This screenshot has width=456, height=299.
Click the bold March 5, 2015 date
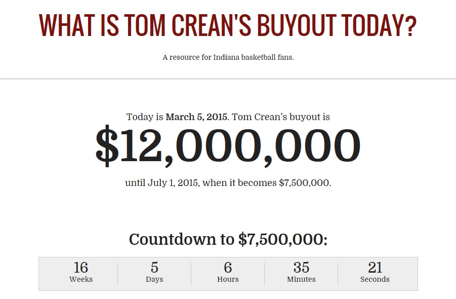click(x=196, y=117)
